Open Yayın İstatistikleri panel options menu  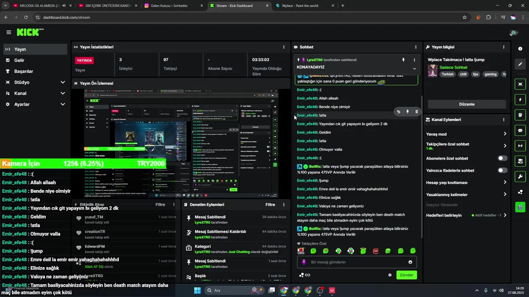click(x=284, y=47)
